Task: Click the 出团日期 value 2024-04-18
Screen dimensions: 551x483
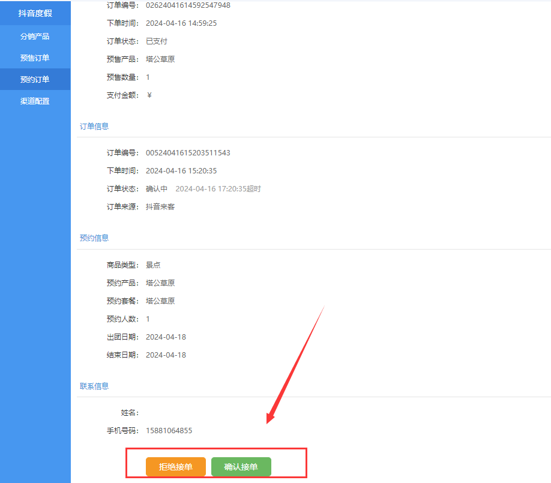Action: pos(166,337)
